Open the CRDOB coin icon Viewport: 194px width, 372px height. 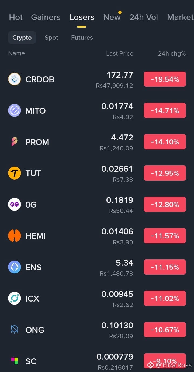[x=15, y=79]
